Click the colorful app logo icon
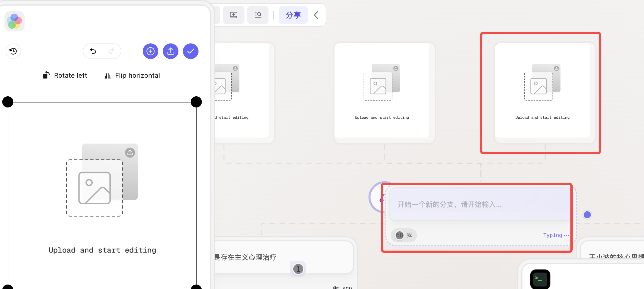644x289 pixels. pos(14,21)
